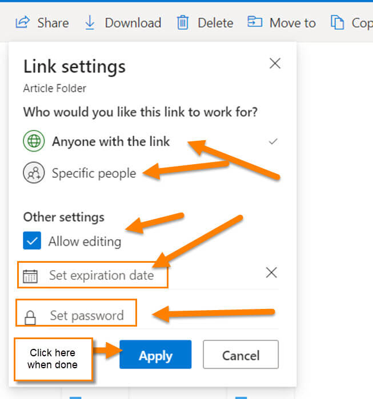This screenshot has width=373, height=399.
Task: Click the Move to folder icon
Action: click(255, 22)
